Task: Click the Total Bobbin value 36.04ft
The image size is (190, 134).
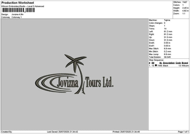Action: tap(167, 57)
